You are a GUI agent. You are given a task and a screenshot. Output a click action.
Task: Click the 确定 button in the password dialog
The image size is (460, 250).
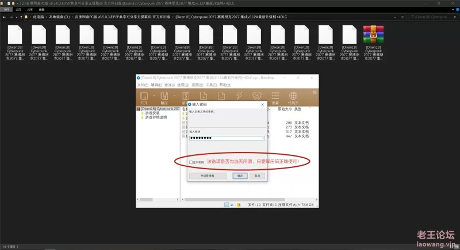pos(240,175)
